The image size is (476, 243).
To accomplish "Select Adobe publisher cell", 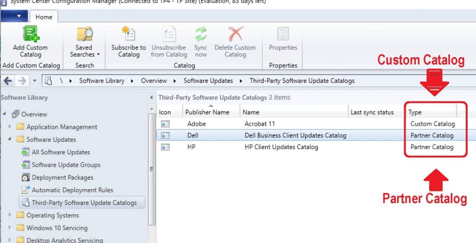I will tap(197, 124).
